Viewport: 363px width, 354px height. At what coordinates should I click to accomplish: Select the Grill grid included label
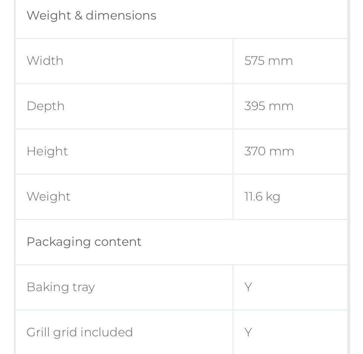pyautogui.click(x=79, y=332)
